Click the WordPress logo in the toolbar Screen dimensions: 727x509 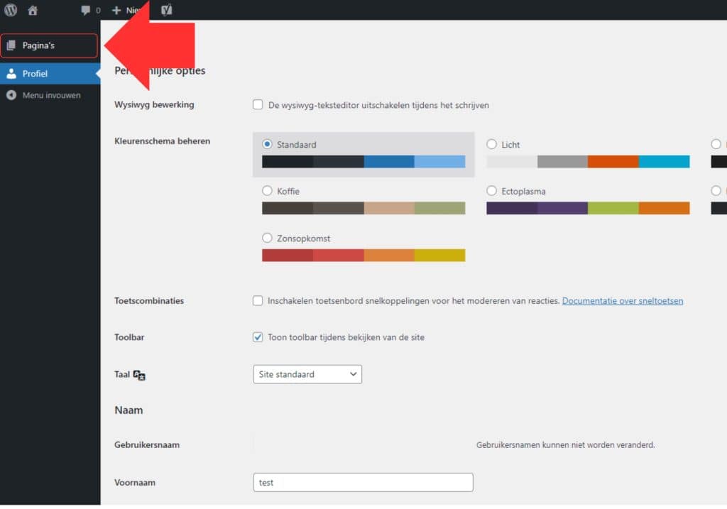coord(9,10)
